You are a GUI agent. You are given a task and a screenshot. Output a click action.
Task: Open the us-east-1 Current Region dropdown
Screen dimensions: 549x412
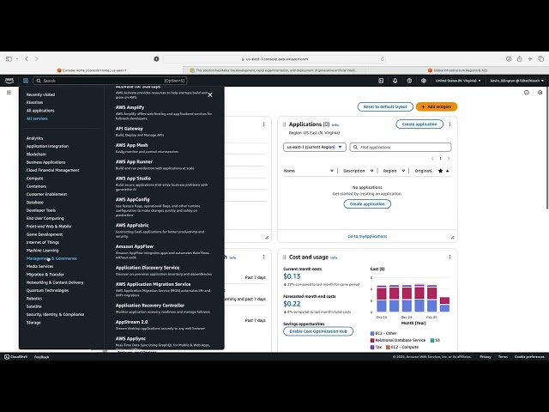[x=315, y=147]
